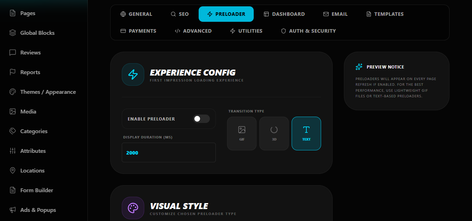472x221 pixels.
Task: Click the Pages document icon in sidebar
Action: [x=13, y=13]
